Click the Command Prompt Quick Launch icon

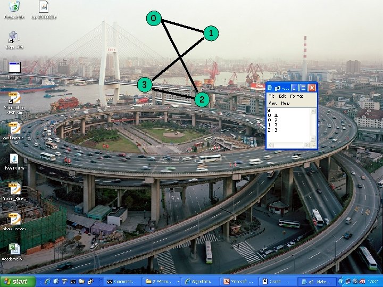73,282
